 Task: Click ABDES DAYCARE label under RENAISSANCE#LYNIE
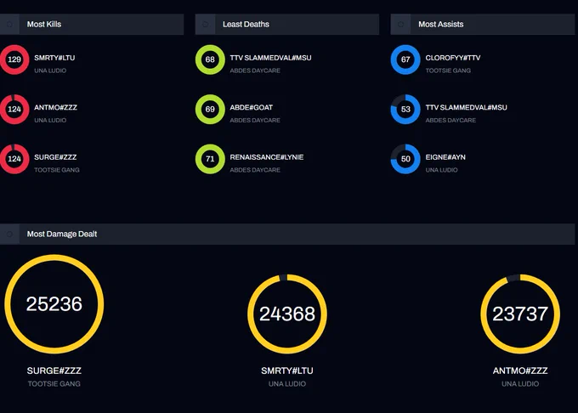255,170
